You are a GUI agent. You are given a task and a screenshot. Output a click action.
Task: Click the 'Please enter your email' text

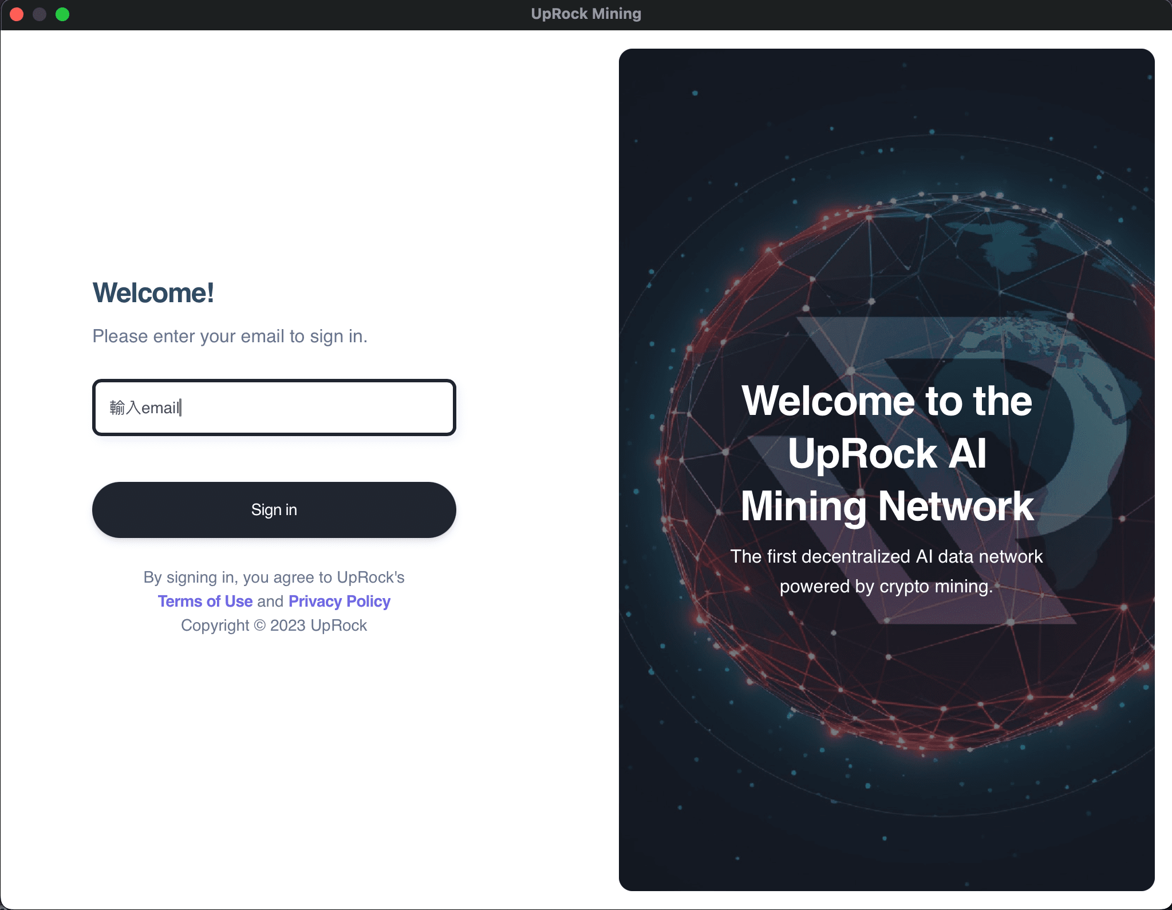coord(230,336)
